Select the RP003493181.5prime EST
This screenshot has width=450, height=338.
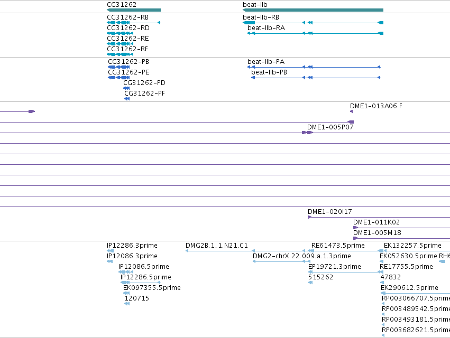[416, 320]
